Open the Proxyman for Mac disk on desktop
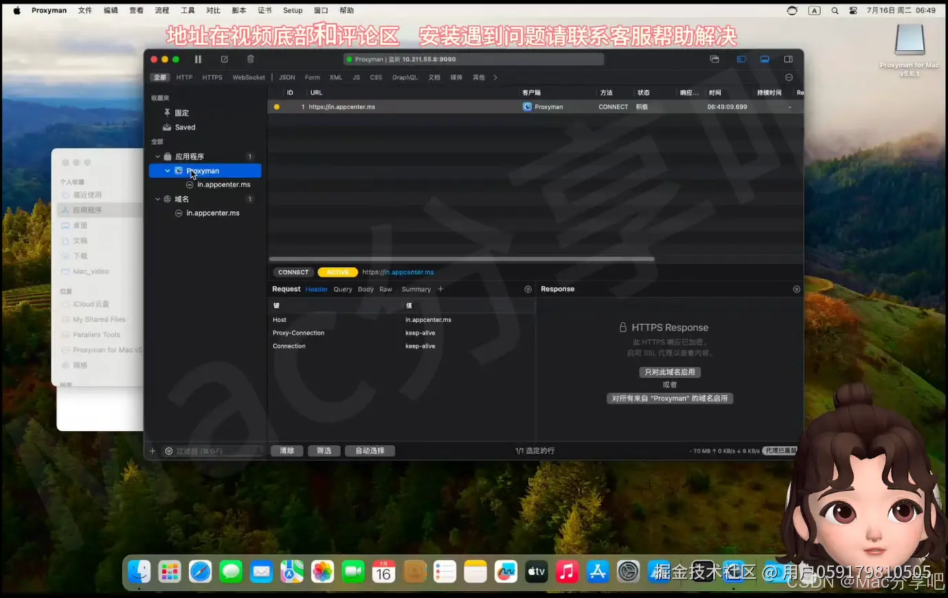 [x=910, y=49]
